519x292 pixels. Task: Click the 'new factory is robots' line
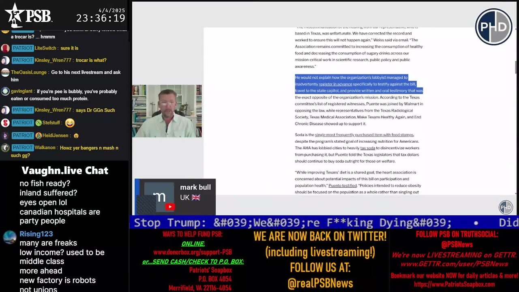click(x=58, y=280)
